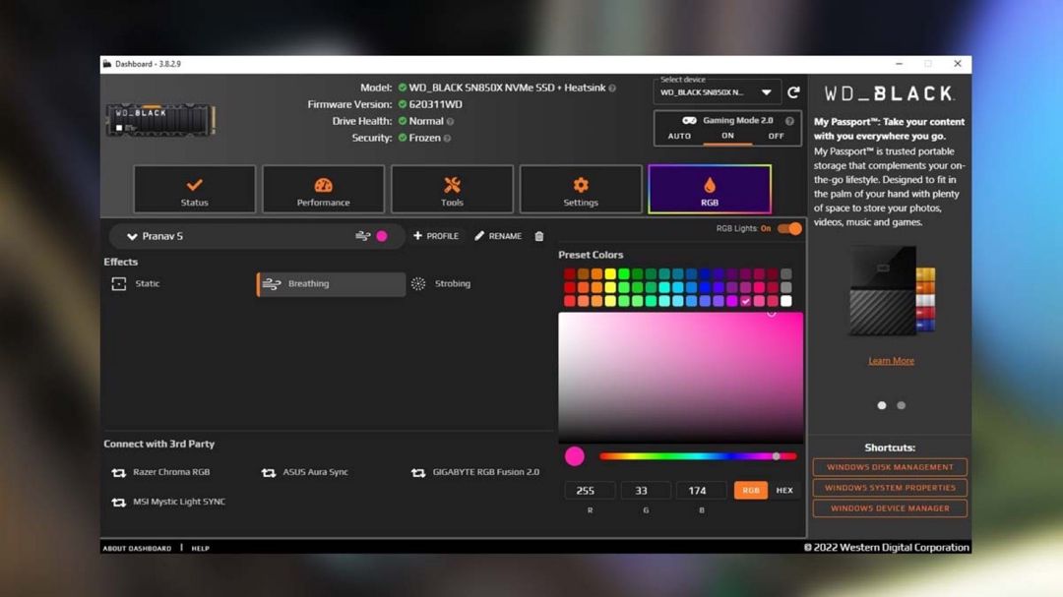Open the Help link in the footer

tap(200, 548)
